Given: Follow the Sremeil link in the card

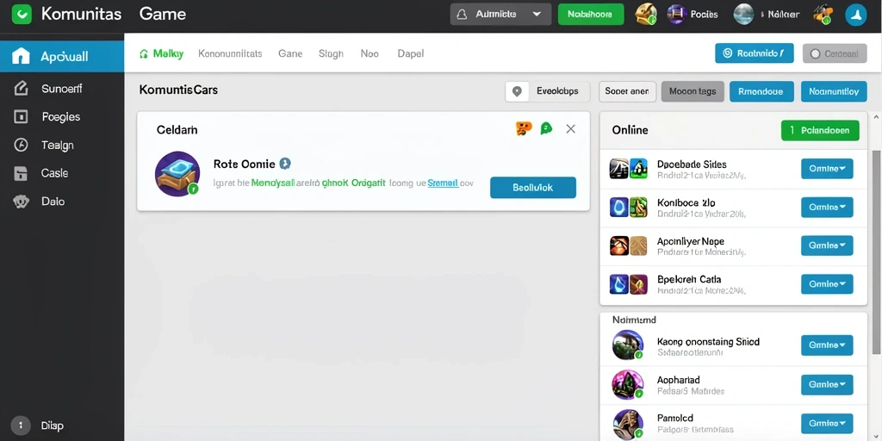Looking at the screenshot, I should tap(443, 183).
